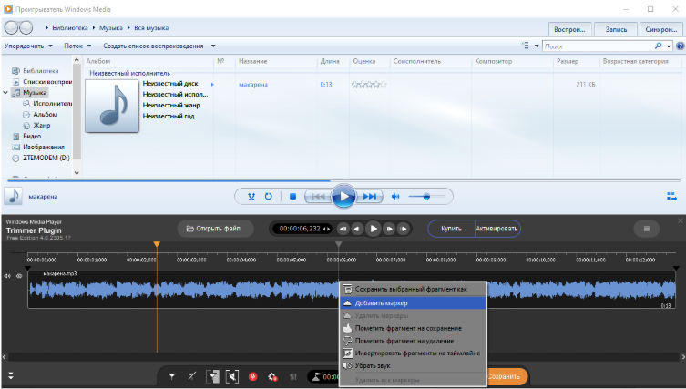The image size is (686, 389).
Task: Choose Добавить маркер in context menu
Action: point(413,302)
